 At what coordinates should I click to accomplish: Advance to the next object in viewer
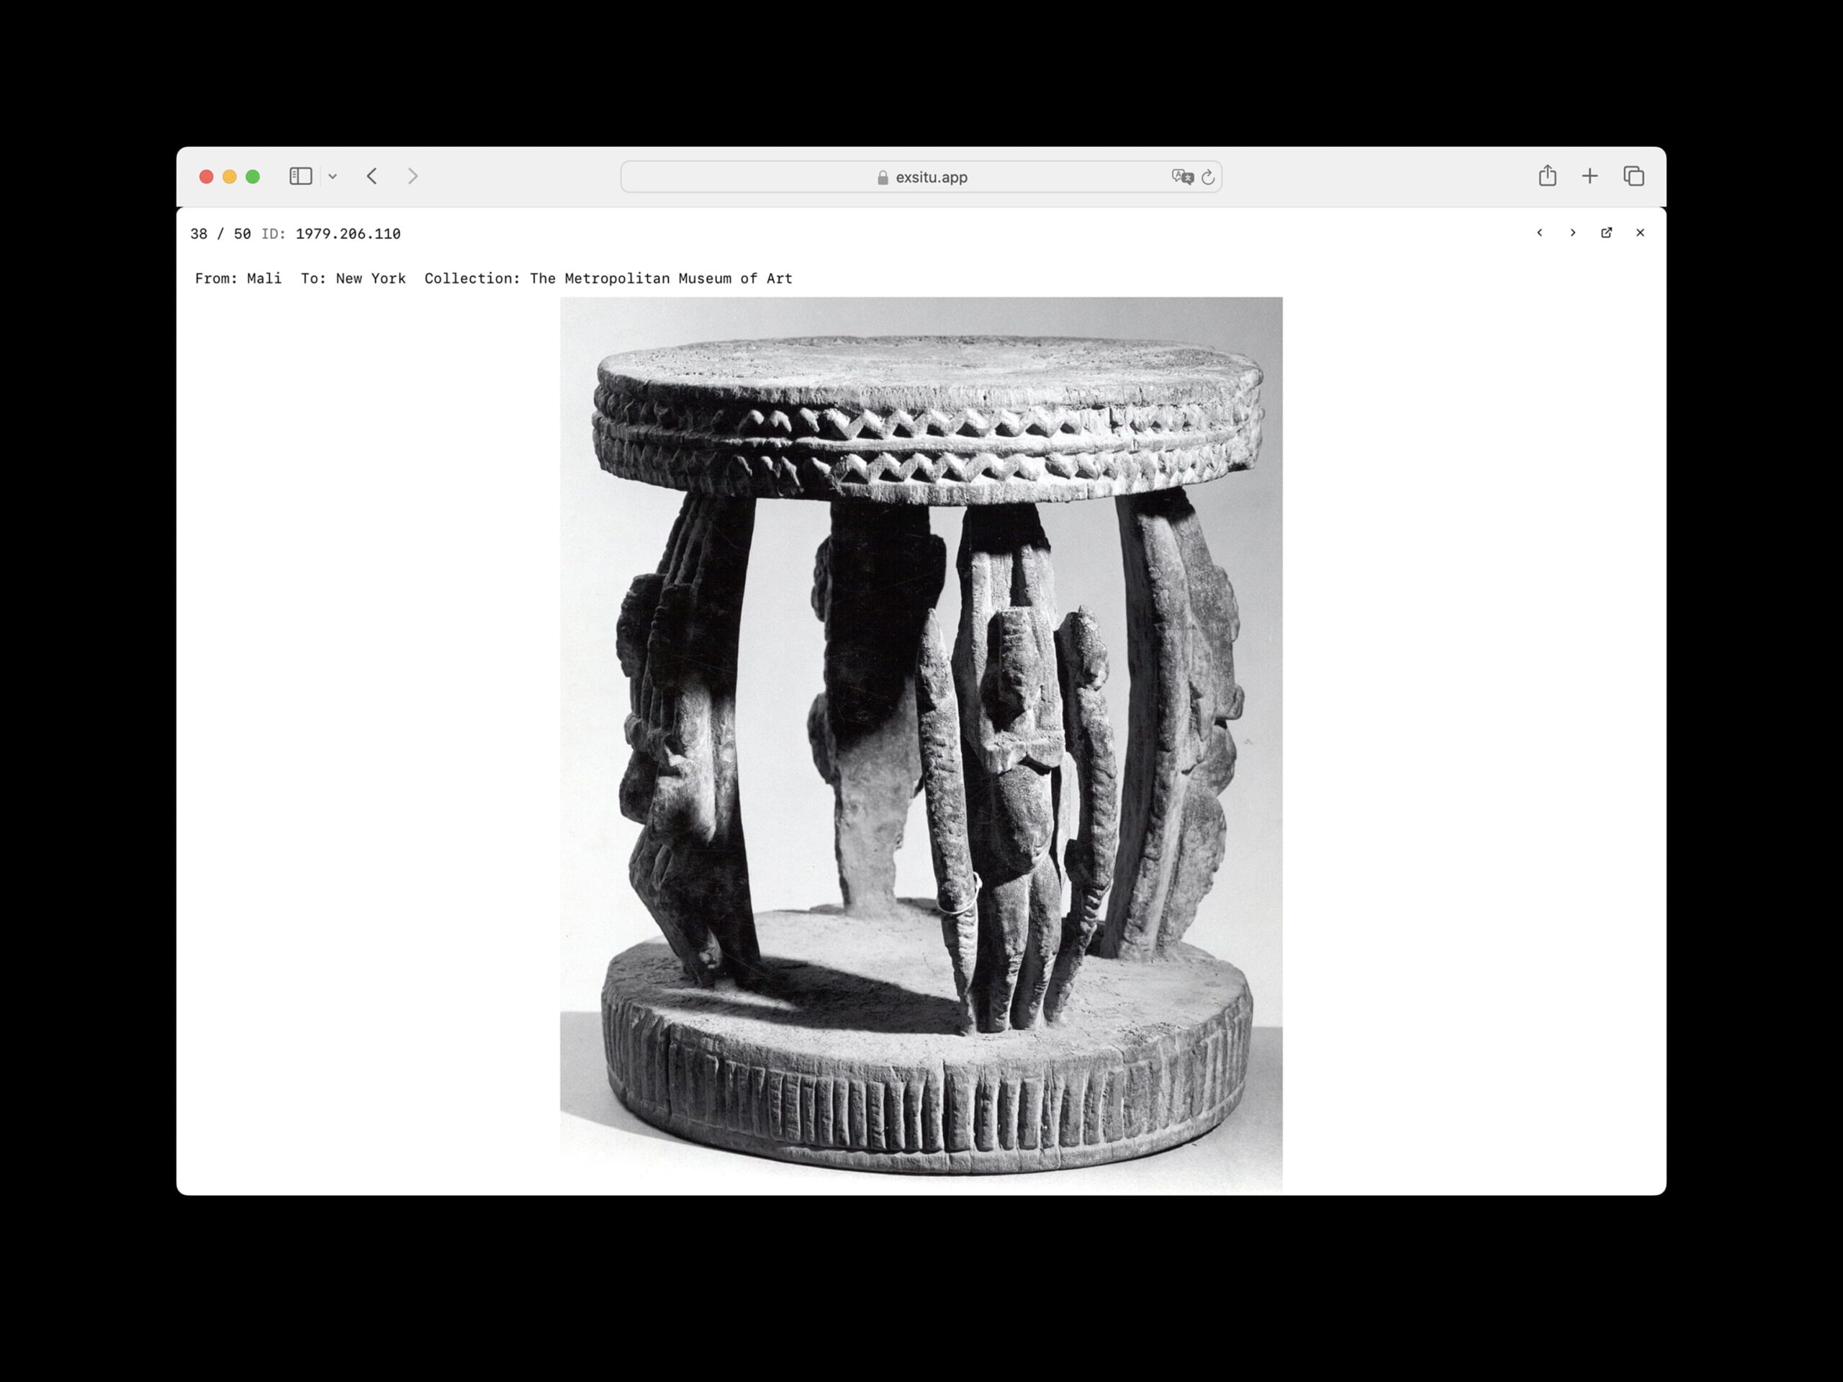pos(1572,232)
